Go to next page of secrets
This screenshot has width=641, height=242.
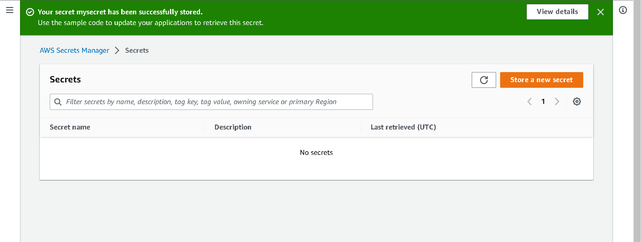pos(557,101)
